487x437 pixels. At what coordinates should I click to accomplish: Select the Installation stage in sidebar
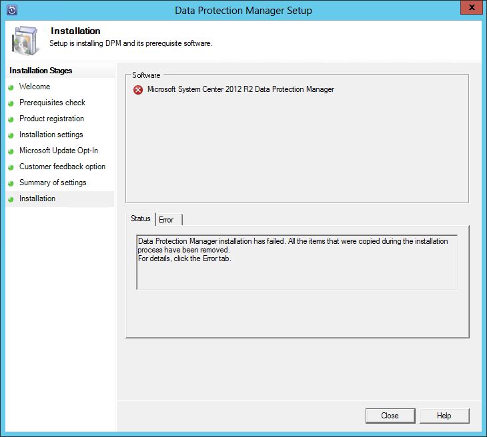37,199
